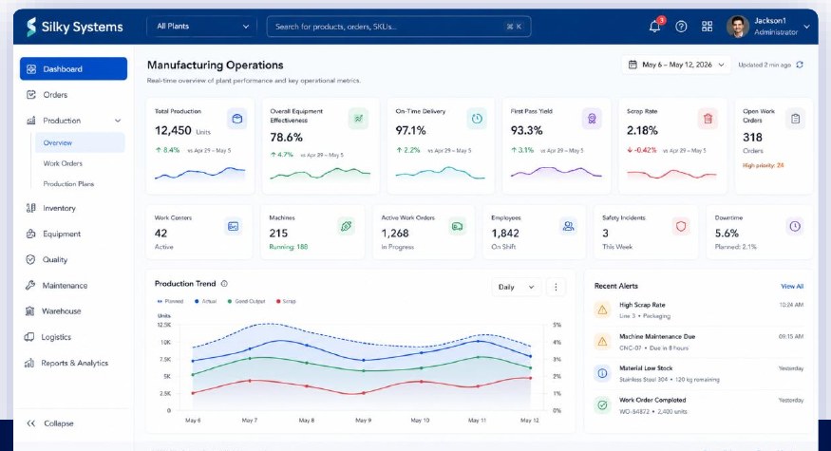Open the Work Order Completed alert
Viewport: 831px width, 451px height.
[x=698, y=405]
